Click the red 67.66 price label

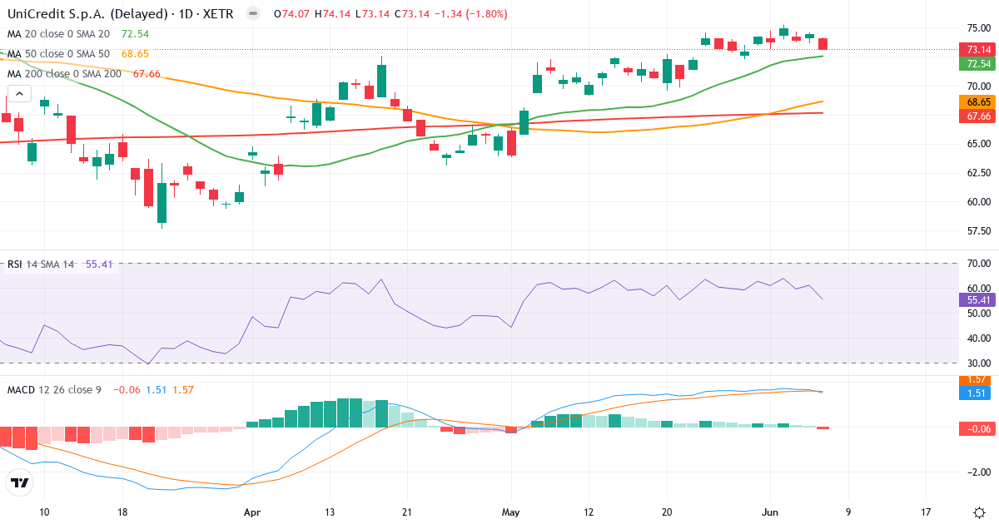click(x=978, y=116)
